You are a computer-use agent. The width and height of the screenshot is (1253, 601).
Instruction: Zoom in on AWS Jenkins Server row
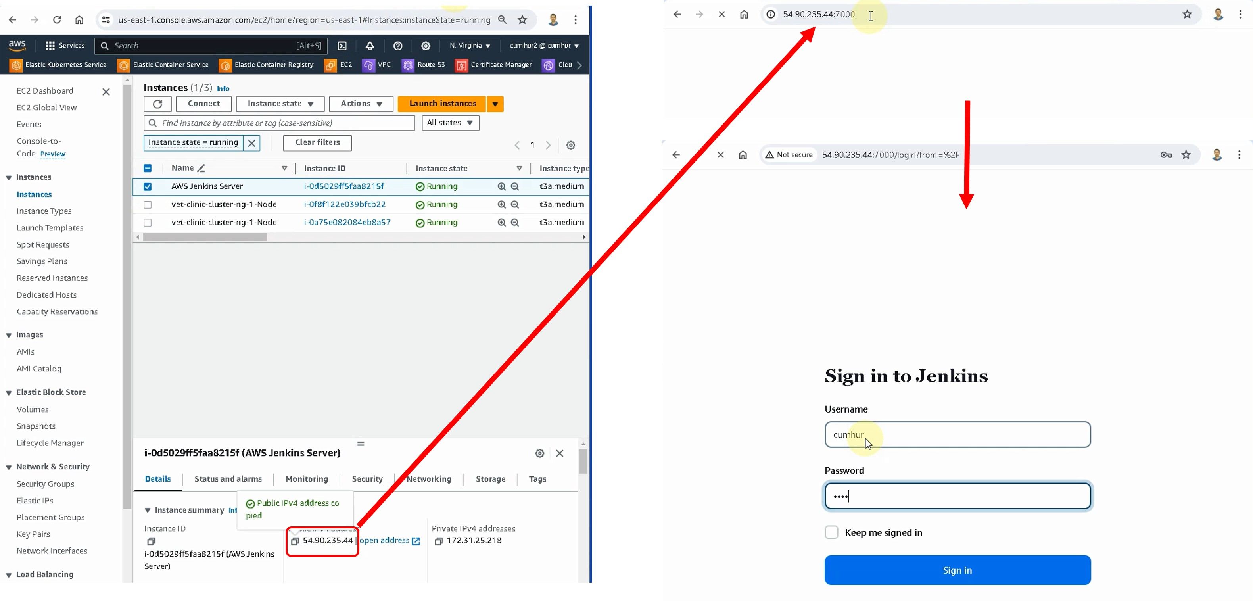[501, 186]
